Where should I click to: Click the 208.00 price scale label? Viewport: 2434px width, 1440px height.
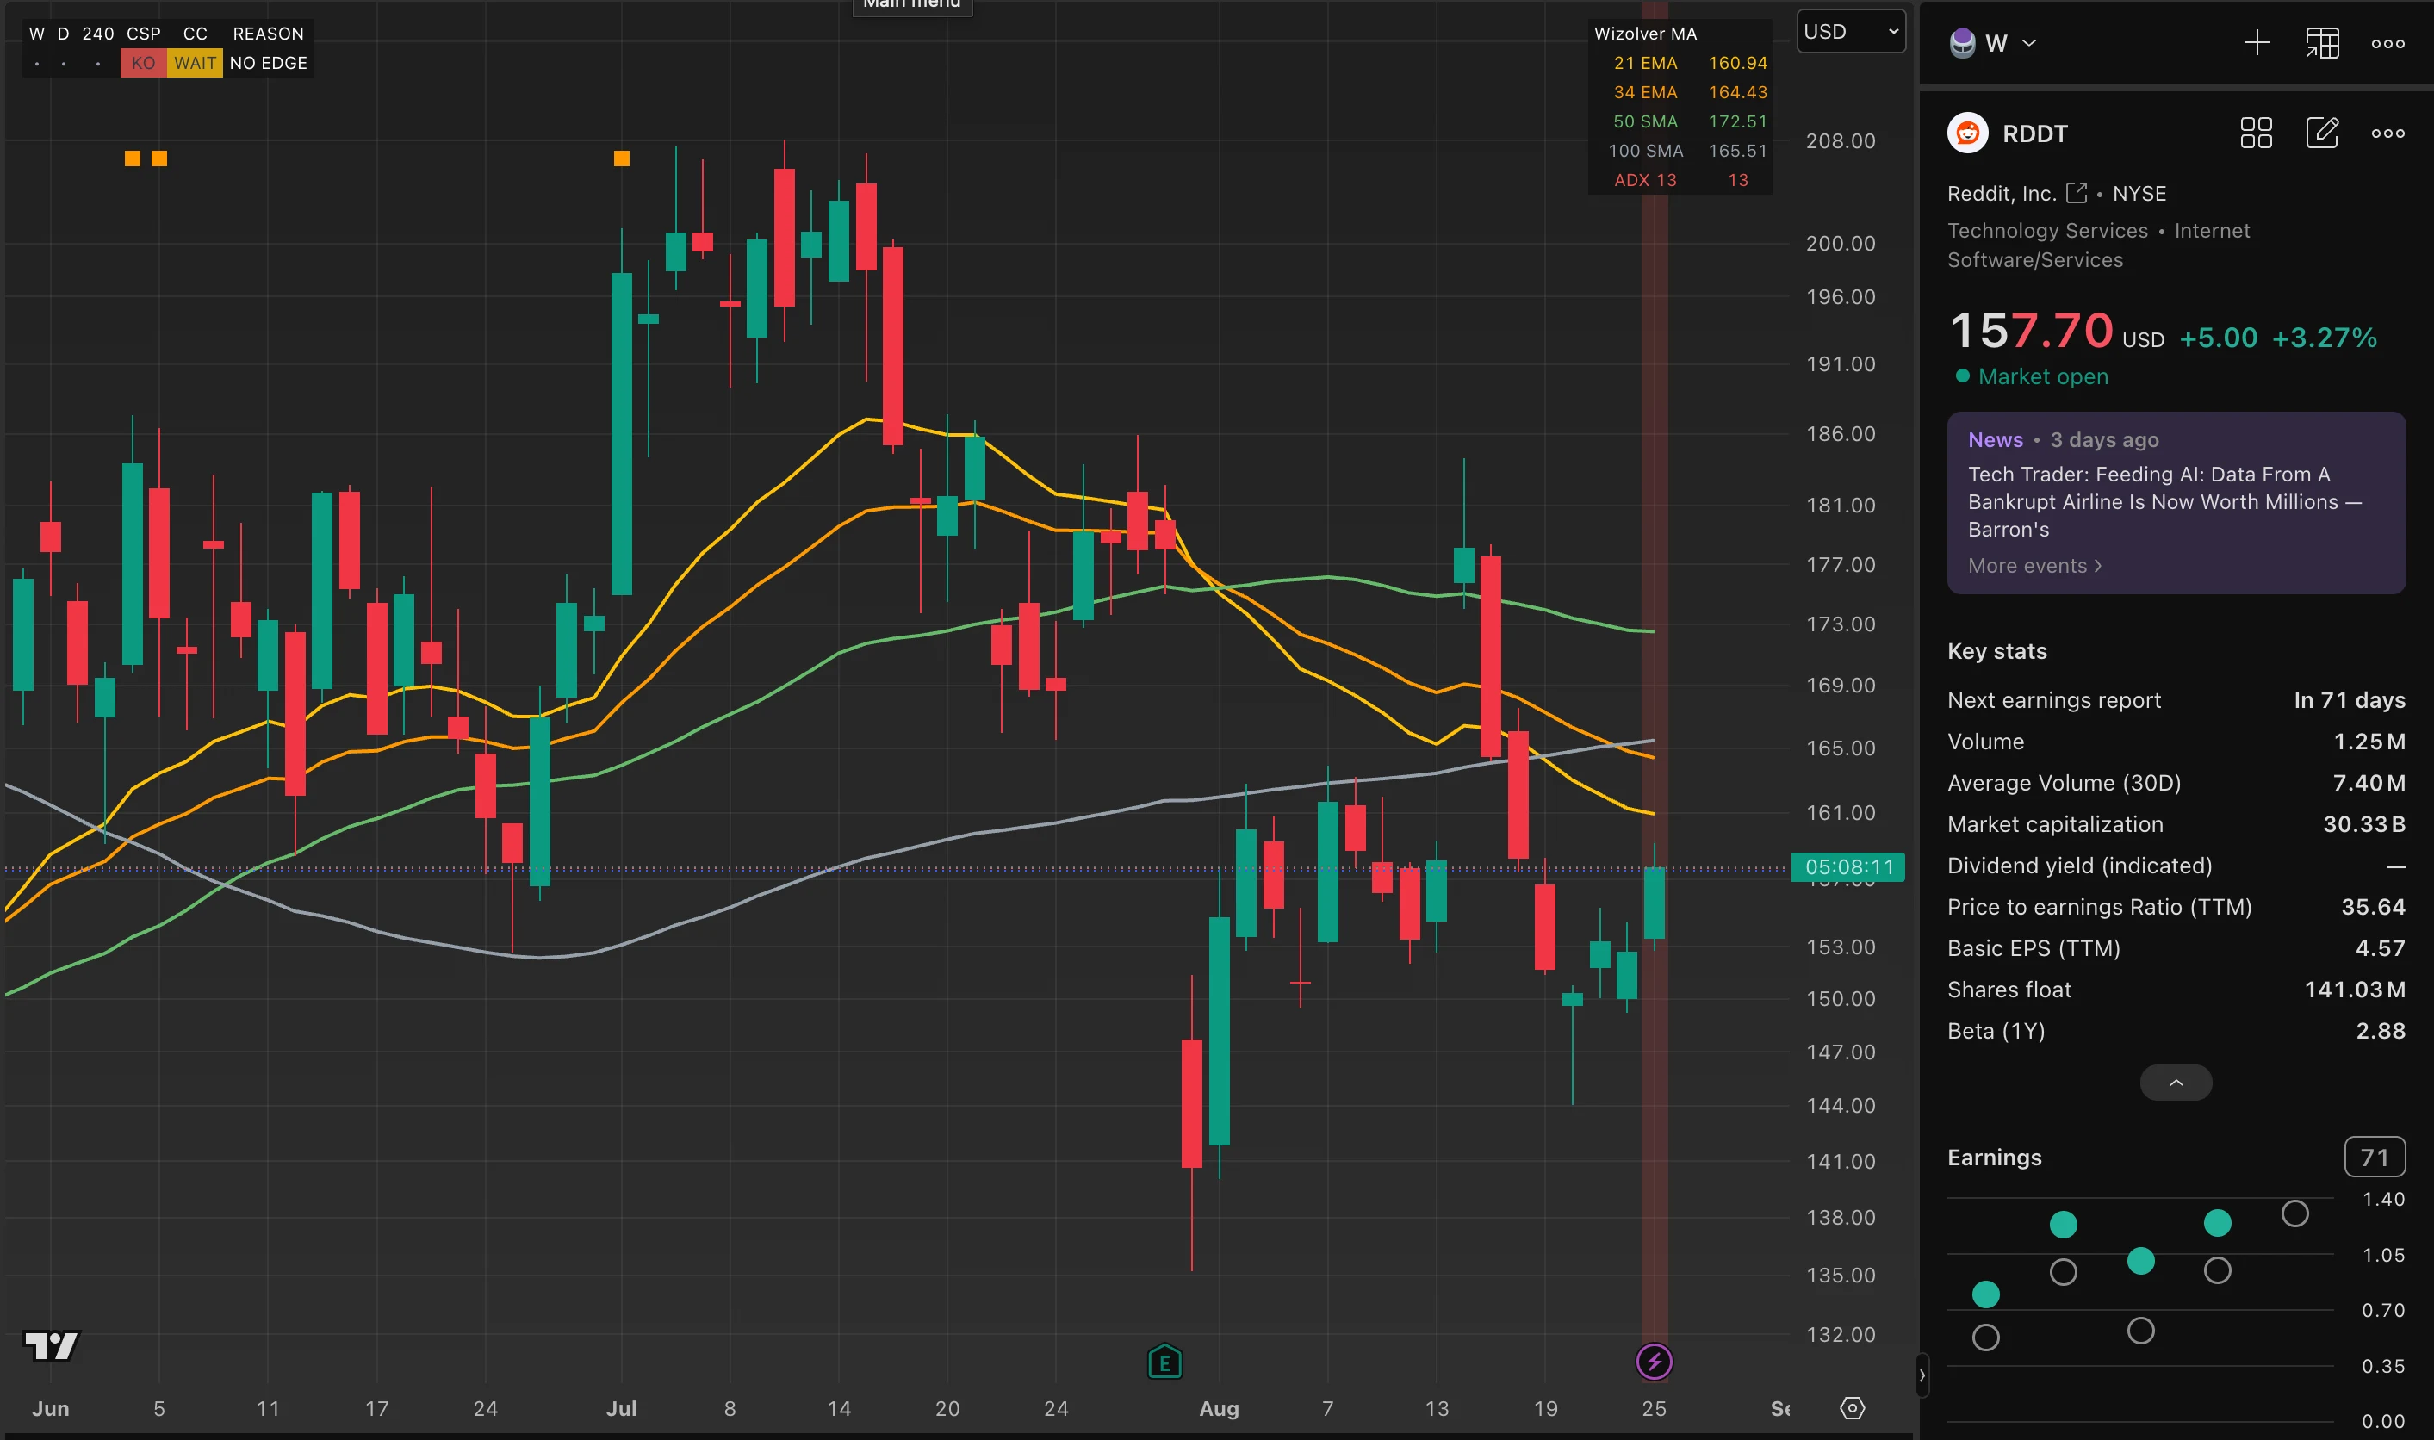pos(1841,140)
